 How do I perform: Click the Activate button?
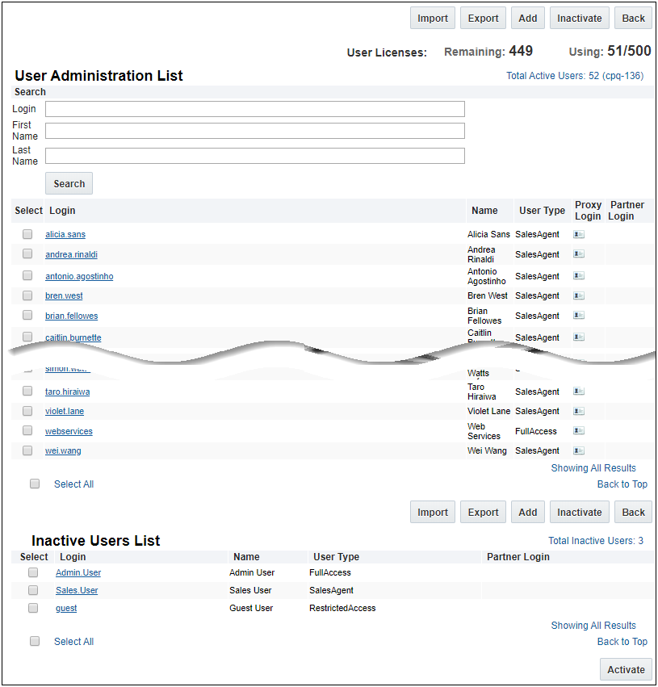(626, 669)
